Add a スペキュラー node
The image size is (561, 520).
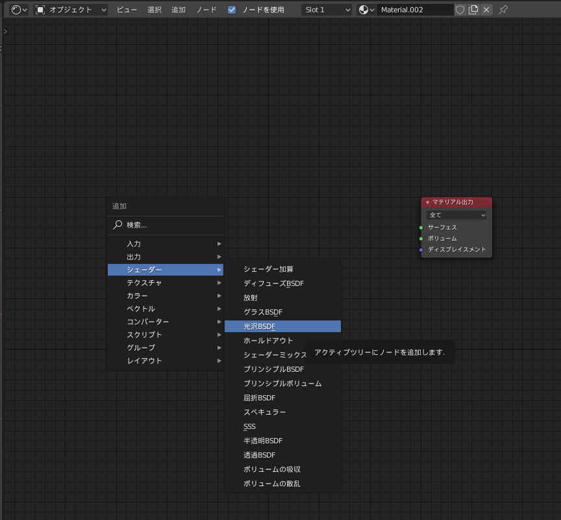click(282, 412)
